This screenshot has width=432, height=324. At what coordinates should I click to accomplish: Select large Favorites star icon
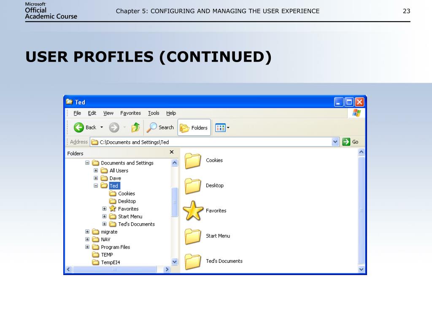coord(193,211)
